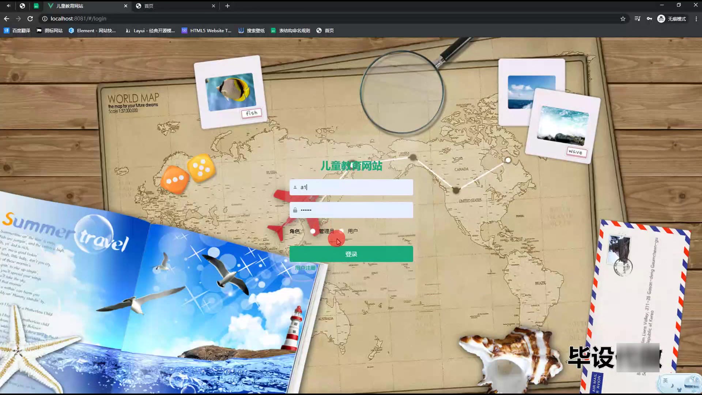Click the password input field
The height and width of the screenshot is (395, 702).
click(x=351, y=210)
